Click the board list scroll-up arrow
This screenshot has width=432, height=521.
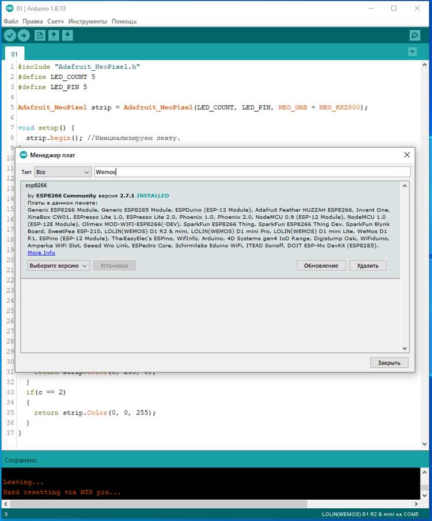point(405,186)
